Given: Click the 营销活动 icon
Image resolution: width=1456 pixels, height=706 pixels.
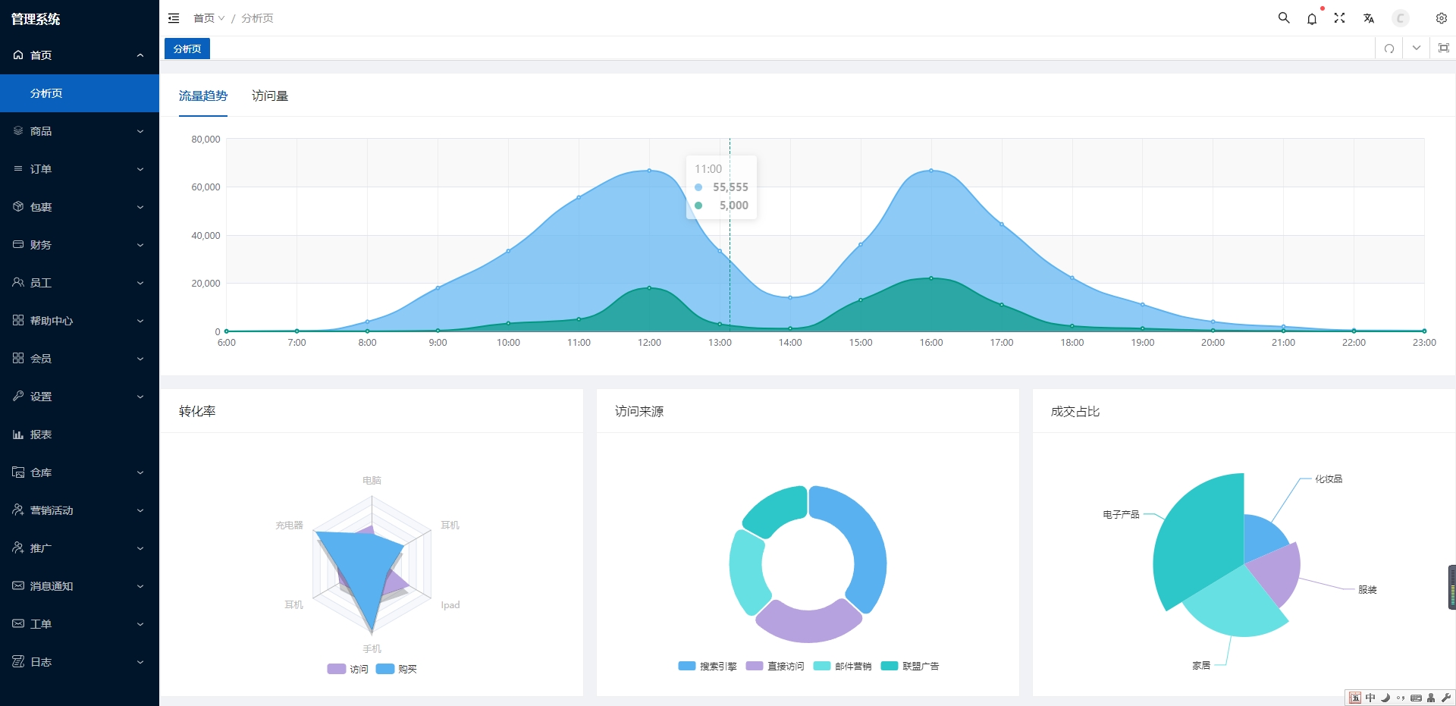Looking at the screenshot, I should click(18, 510).
